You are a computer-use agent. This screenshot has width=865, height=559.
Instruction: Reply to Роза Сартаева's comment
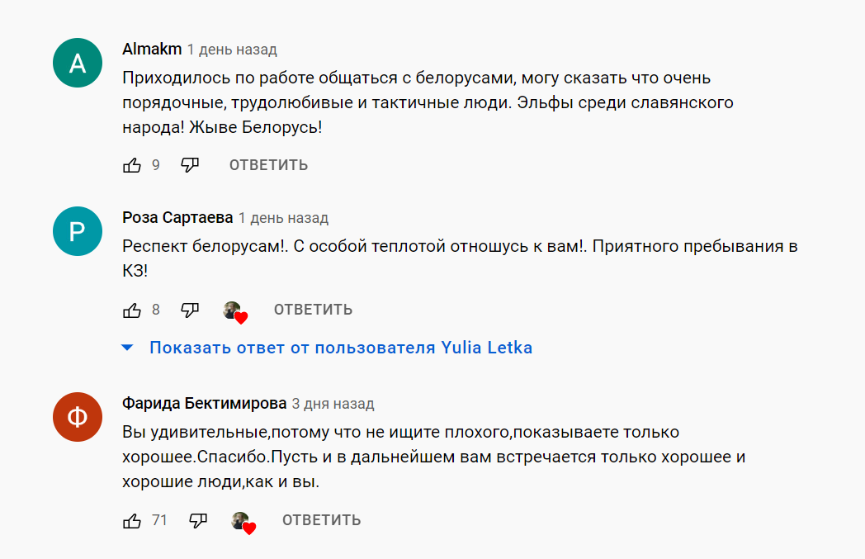(x=313, y=310)
